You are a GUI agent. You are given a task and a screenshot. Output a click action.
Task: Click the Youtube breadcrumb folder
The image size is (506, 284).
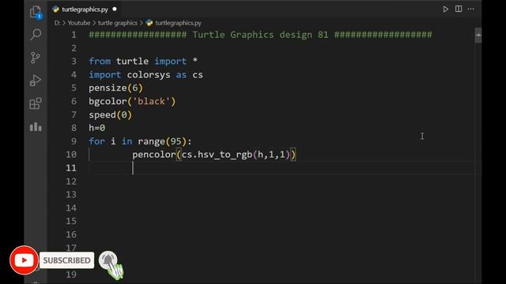[x=79, y=23]
